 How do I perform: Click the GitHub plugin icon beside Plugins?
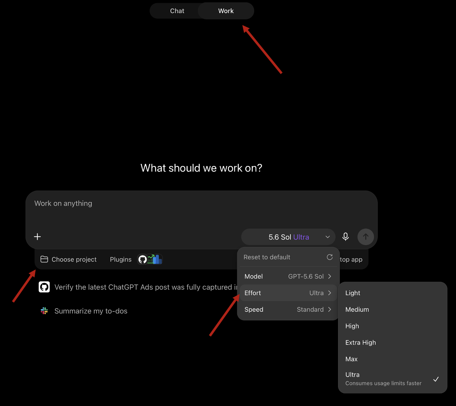pyautogui.click(x=142, y=259)
